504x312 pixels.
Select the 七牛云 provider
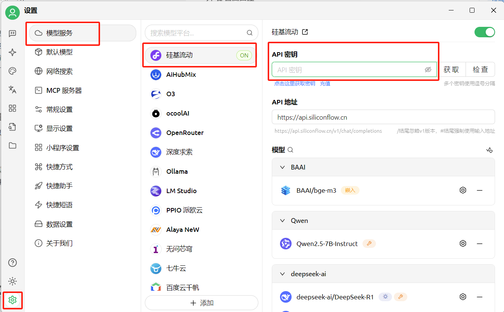coord(201,268)
